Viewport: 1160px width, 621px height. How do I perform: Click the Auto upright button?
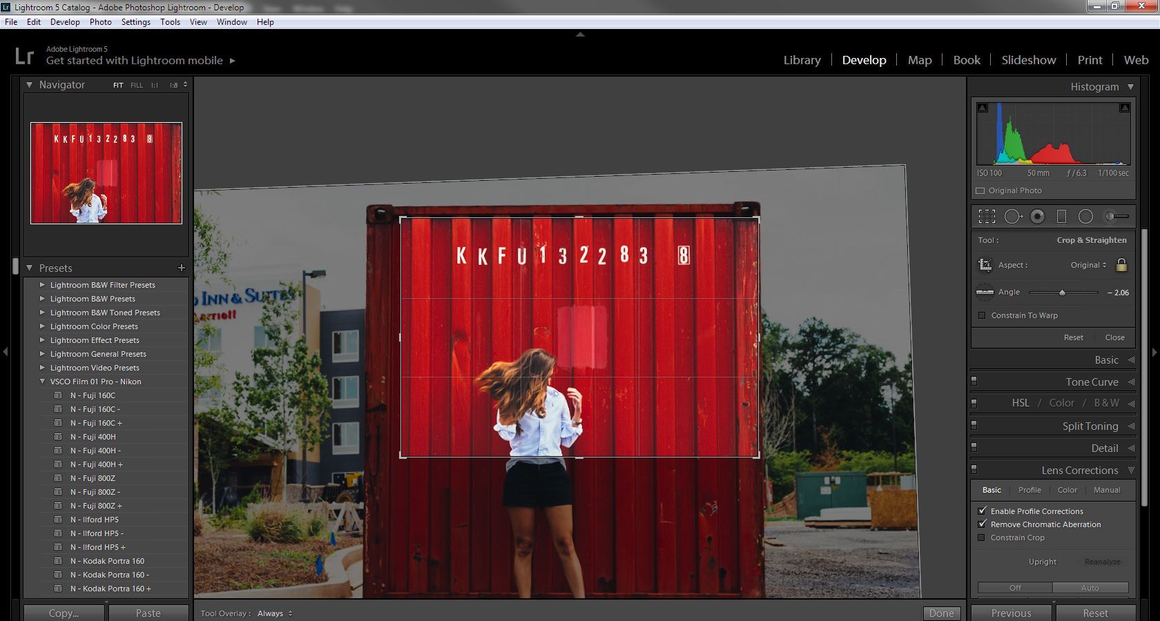(x=1090, y=588)
